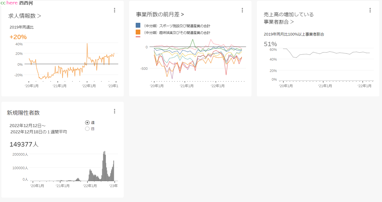The height and width of the screenshot is (202, 382).
Task: Open the 売上高の増加している card's three-dot menu
Action: (x=370, y=10)
